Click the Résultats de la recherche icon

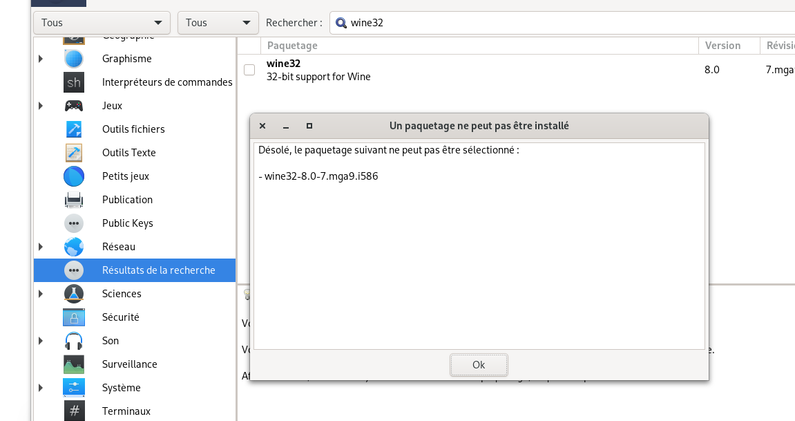point(73,270)
